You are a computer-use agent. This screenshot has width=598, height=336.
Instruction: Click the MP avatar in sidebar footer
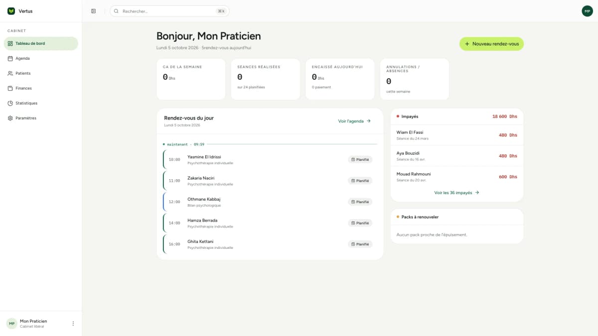tap(11, 324)
